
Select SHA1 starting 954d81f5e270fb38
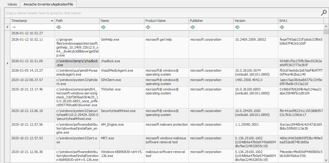301,63
